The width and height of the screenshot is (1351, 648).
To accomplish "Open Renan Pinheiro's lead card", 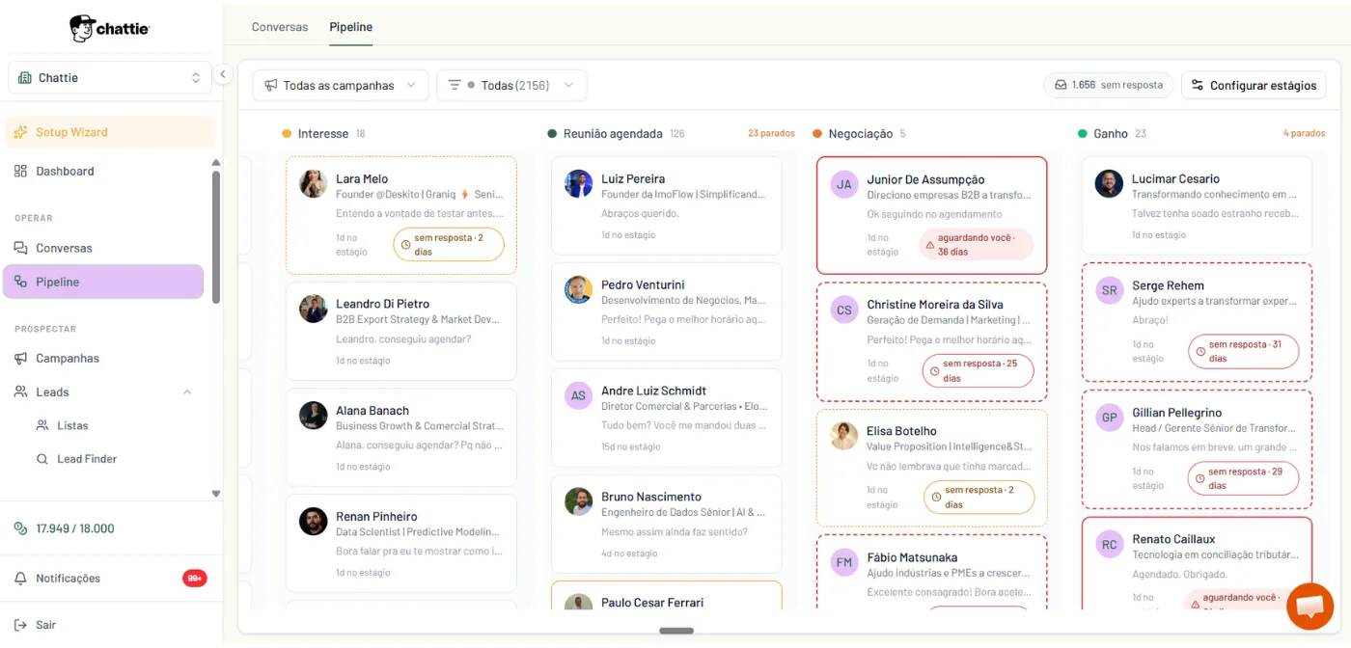I will click(x=401, y=543).
